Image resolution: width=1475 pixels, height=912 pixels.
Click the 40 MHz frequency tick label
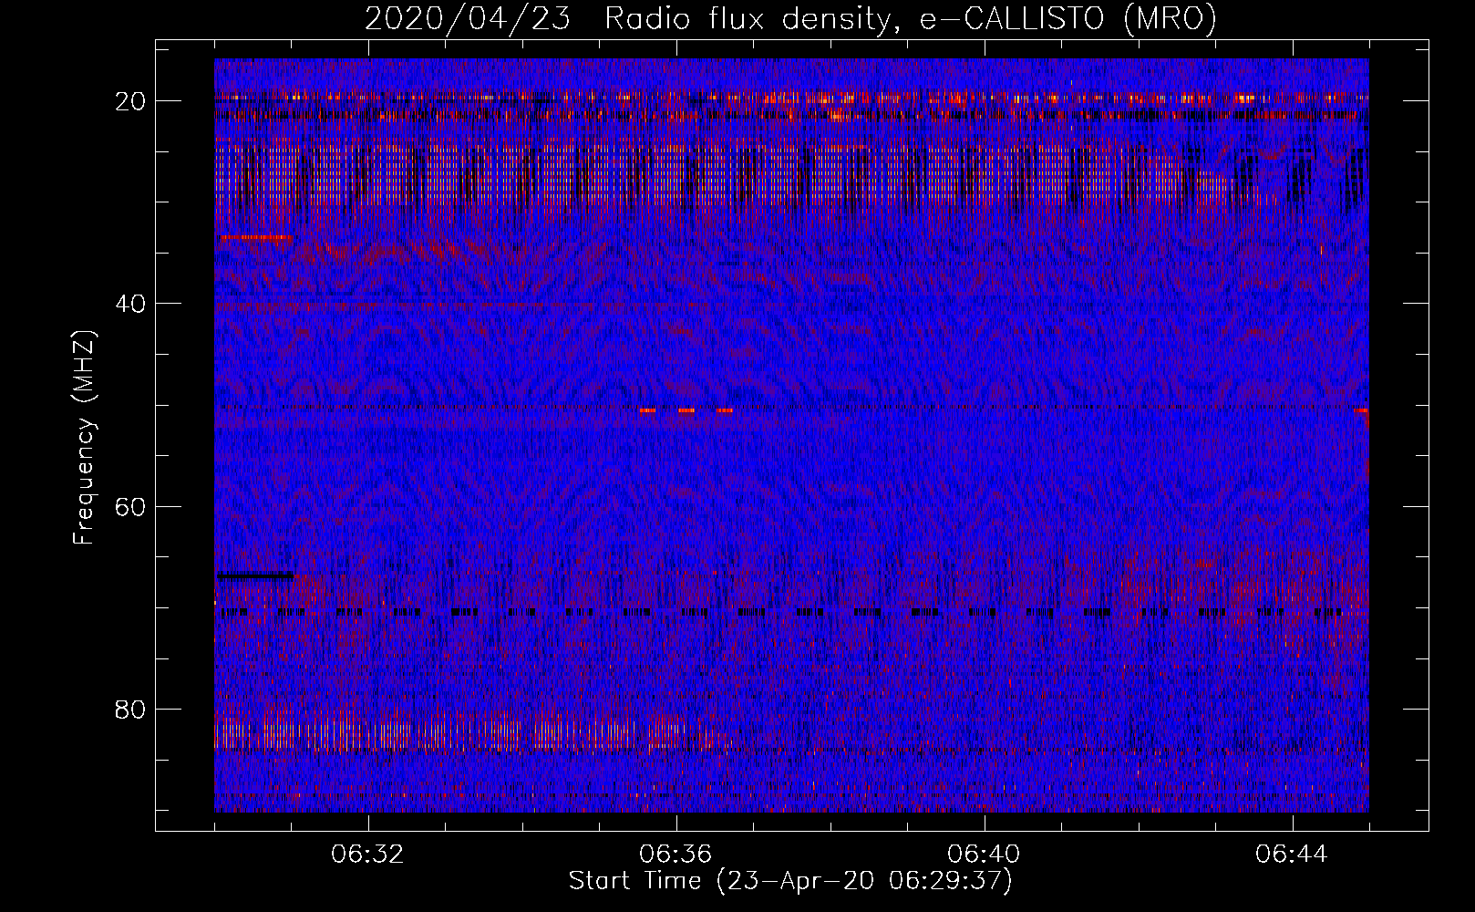tap(130, 304)
